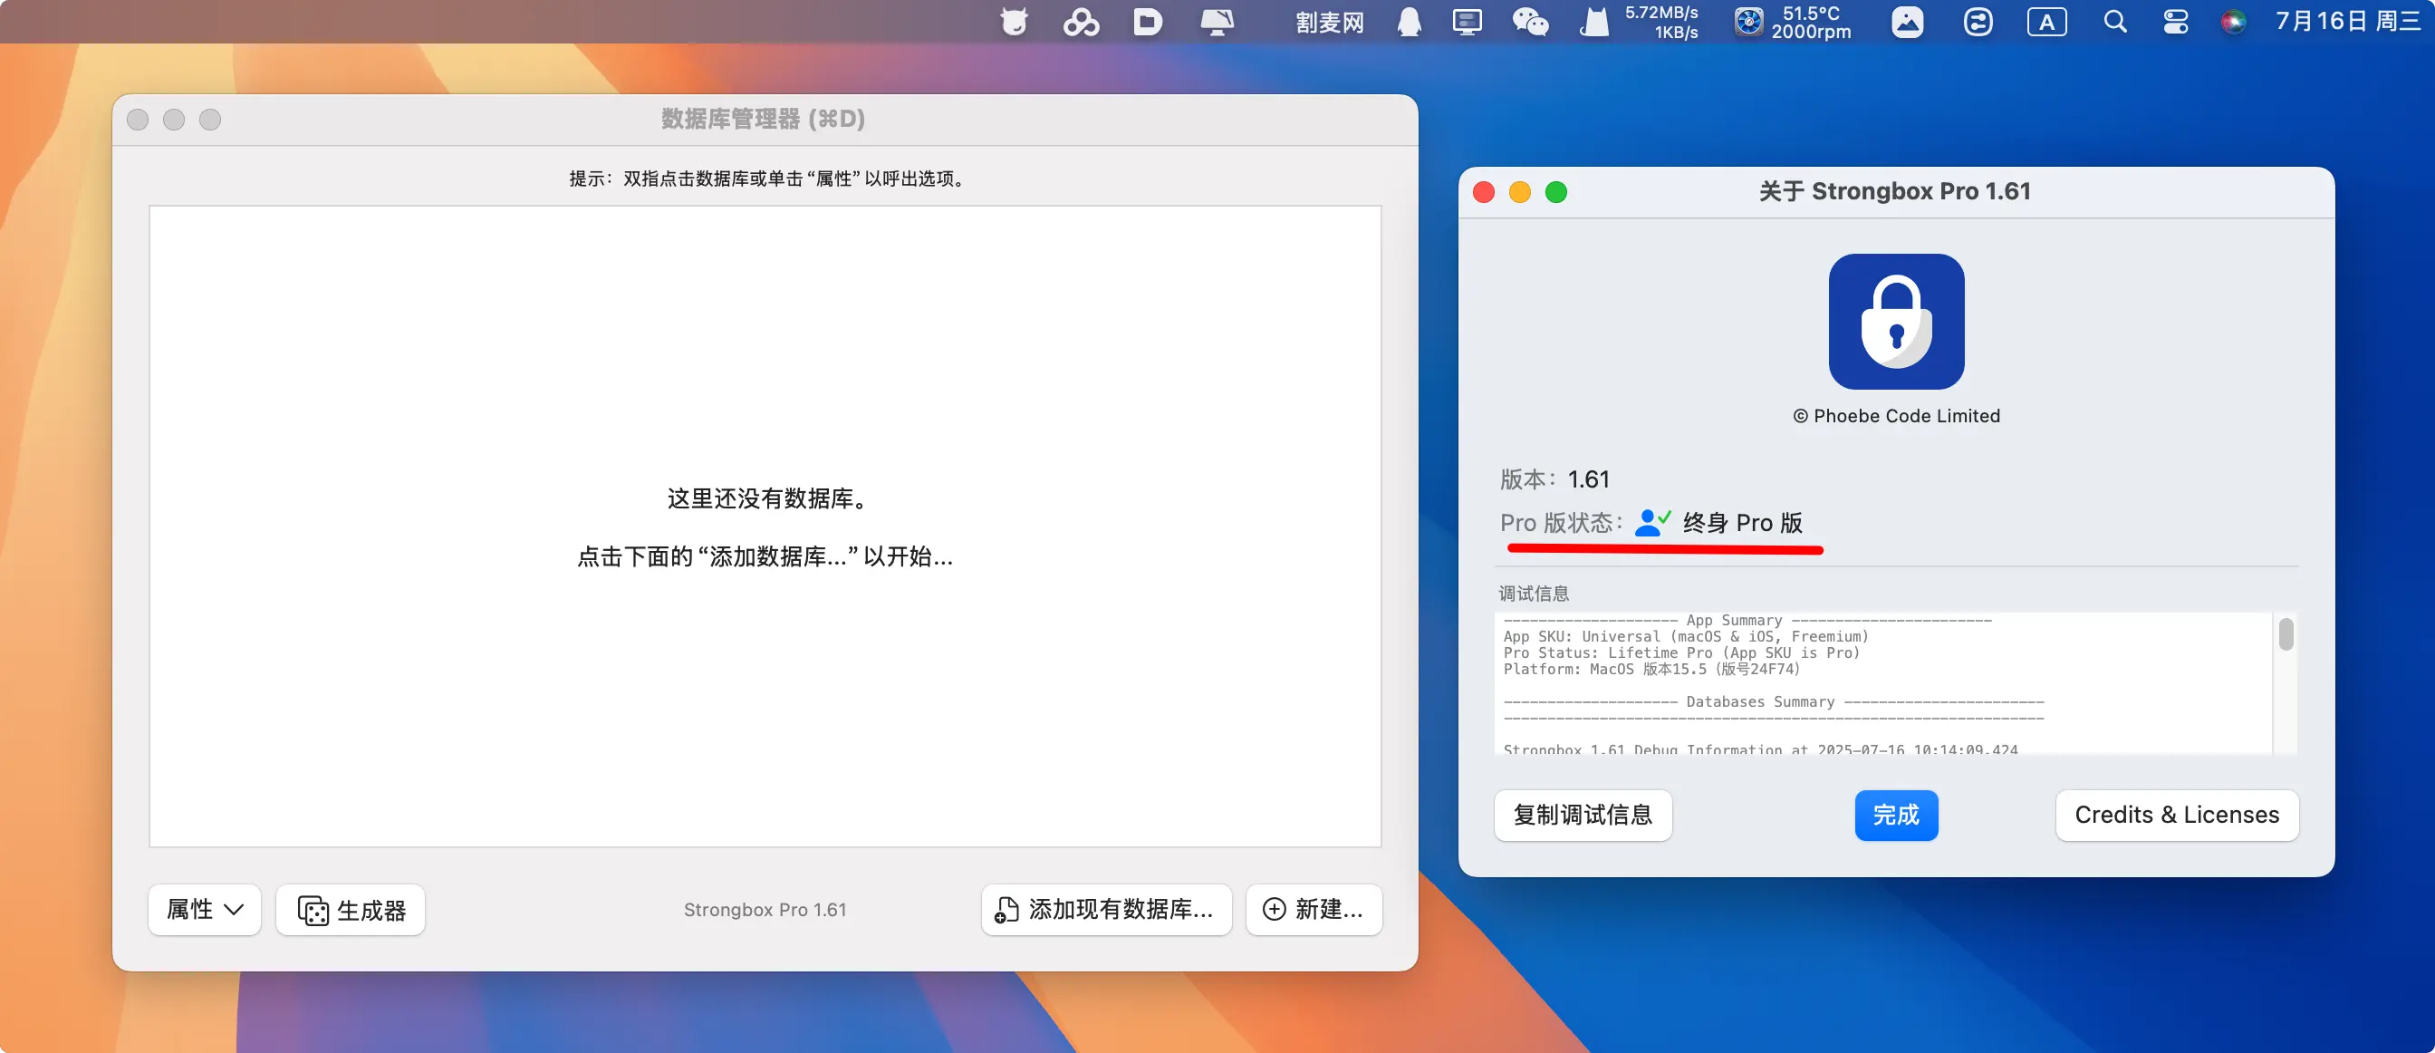2435x1053 pixels.
Task: Click the cat icon beside network speed
Action: click(1593, 22)
